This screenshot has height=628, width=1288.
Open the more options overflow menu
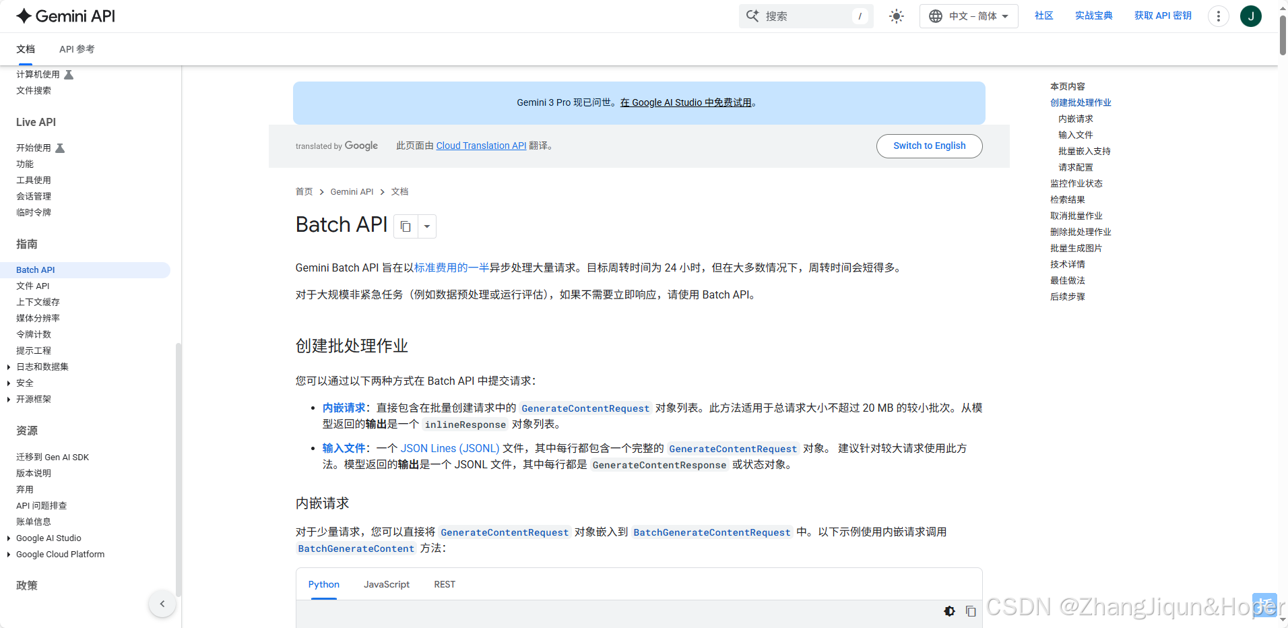click(x=1217, y=15)
